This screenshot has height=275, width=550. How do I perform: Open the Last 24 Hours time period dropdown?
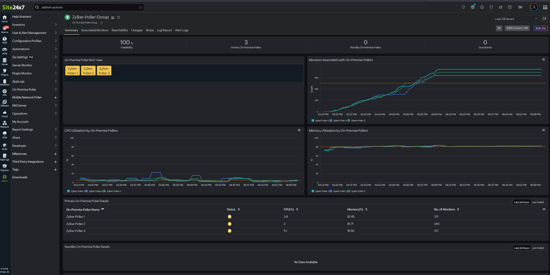tap(516, 19)
